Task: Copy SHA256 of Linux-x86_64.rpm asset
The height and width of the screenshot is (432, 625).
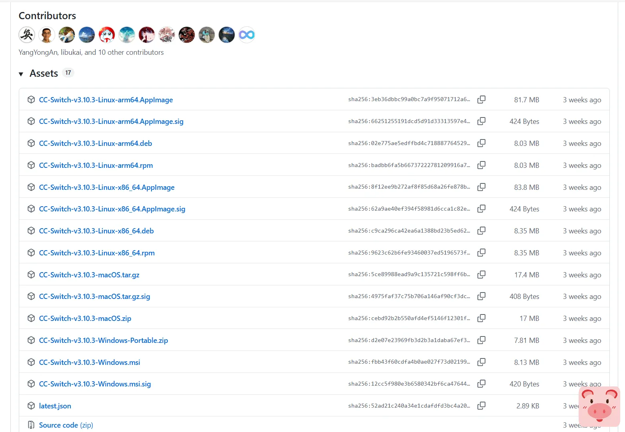Action: 481,253
